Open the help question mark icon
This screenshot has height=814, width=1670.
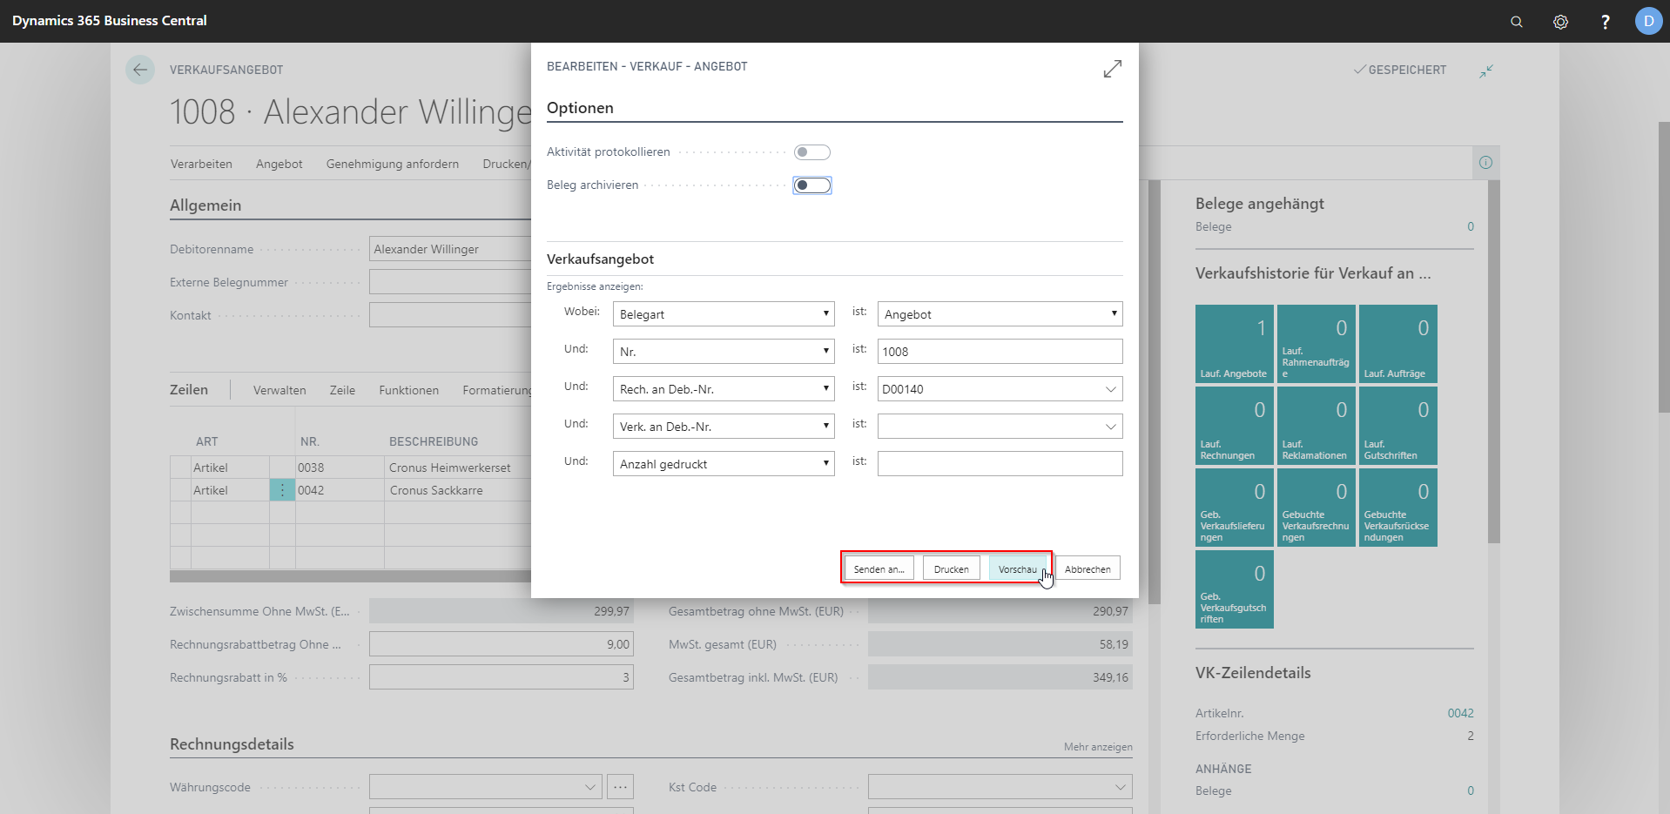tap(1606, 22)
